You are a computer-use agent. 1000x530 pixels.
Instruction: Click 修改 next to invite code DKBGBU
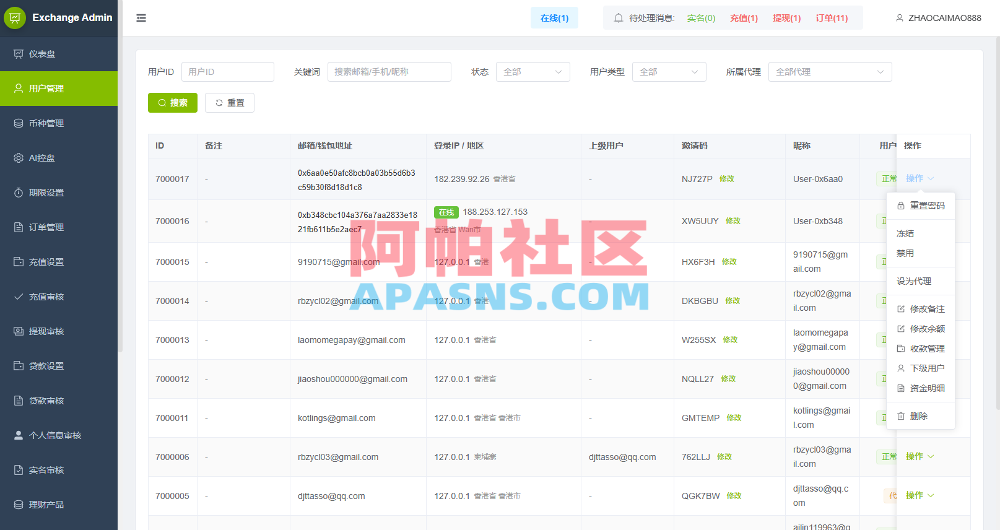(x=733, y=301)
